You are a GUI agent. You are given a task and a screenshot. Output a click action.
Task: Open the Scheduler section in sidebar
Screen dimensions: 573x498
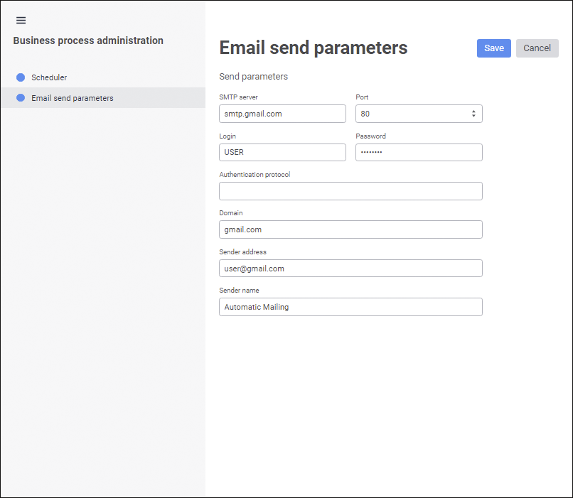(49, 77)
